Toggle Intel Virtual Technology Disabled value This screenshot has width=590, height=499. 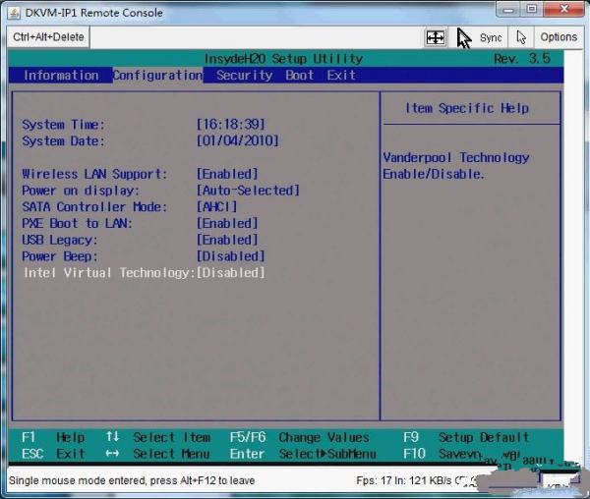click(231, 273)
